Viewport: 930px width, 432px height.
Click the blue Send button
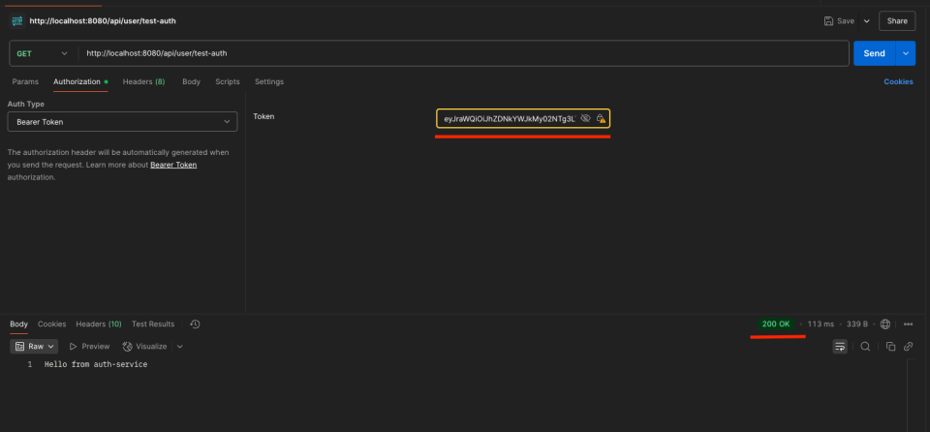tap(874, 53)
